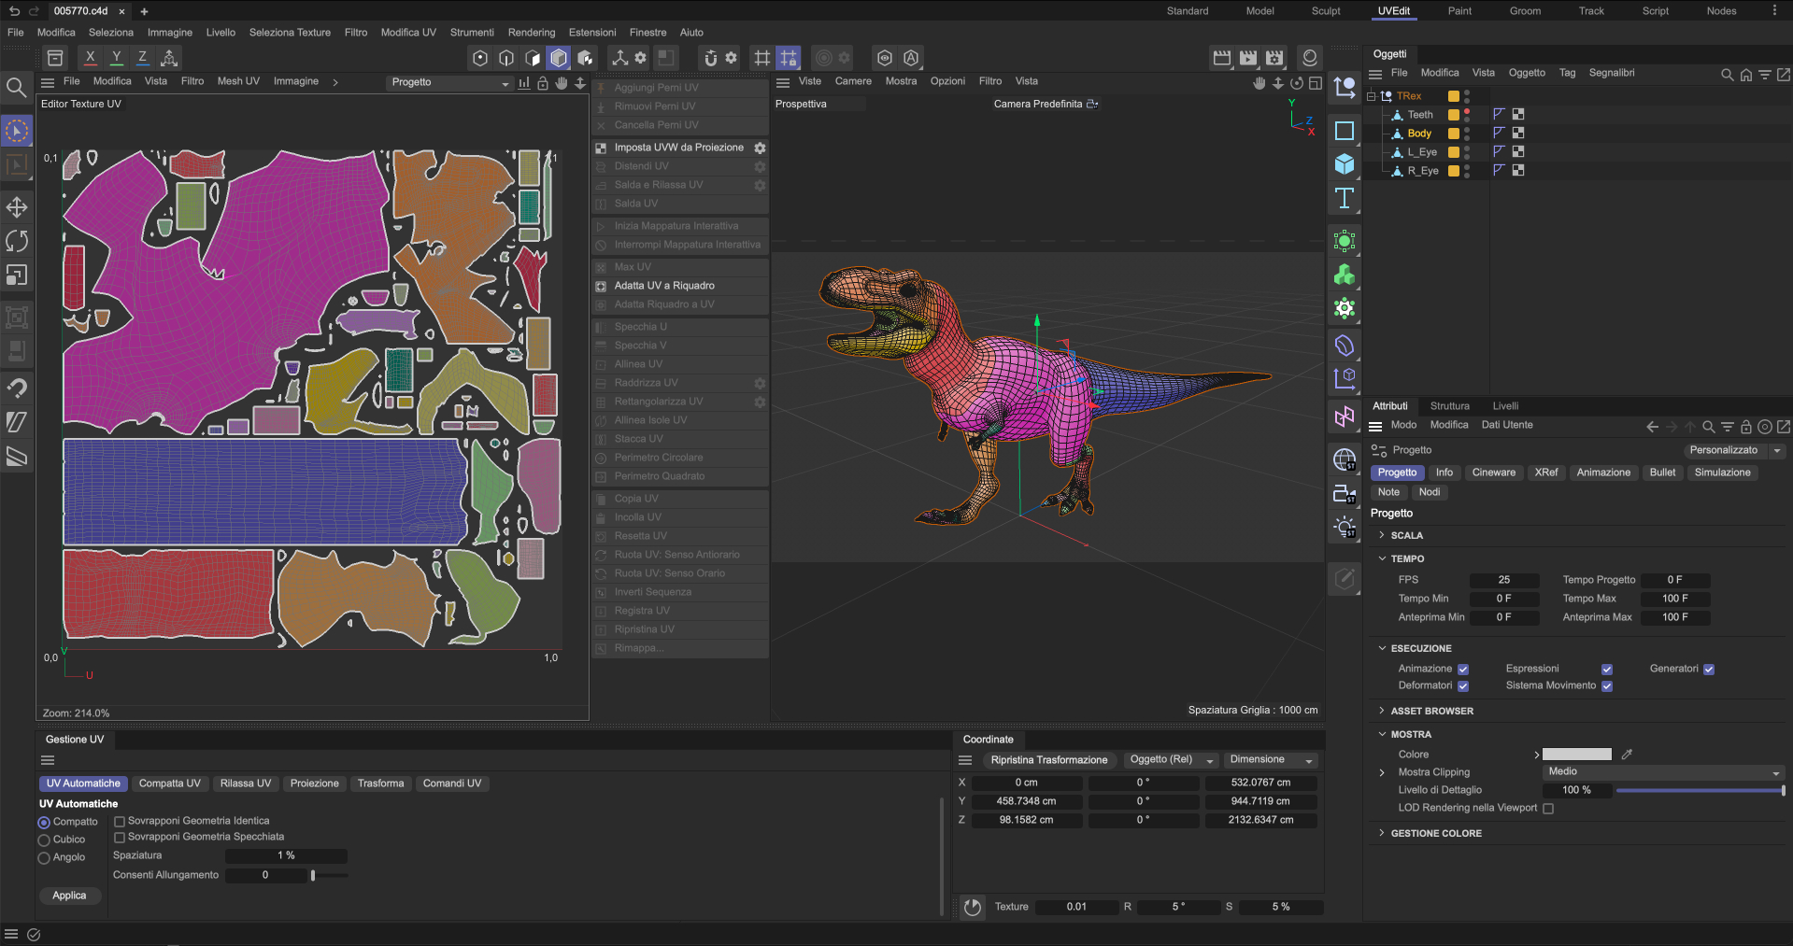Enable Sovrapponi Geometria Specchiata checkbox
Image resolution: width=1793 pixels, height=946 pixels.
[x=120, y=838]
